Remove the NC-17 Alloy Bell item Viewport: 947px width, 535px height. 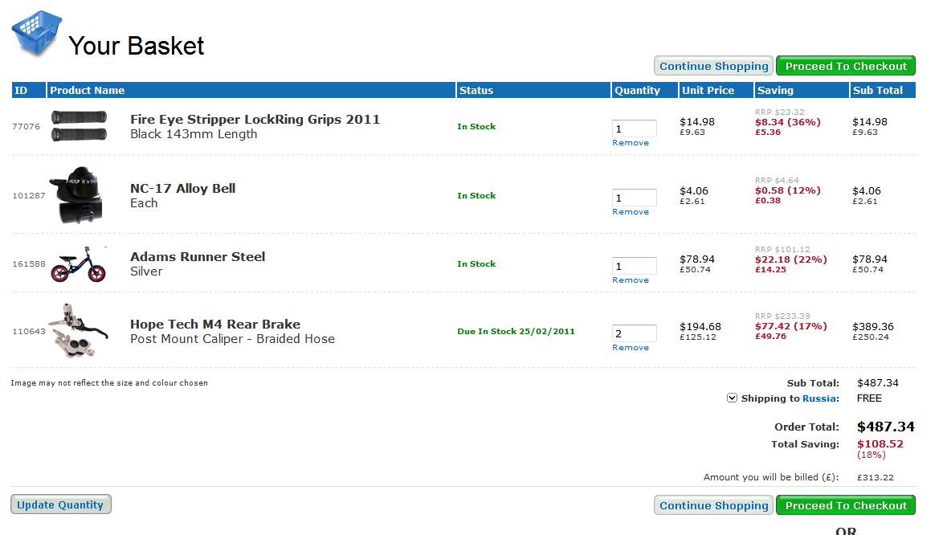(631, 212)
